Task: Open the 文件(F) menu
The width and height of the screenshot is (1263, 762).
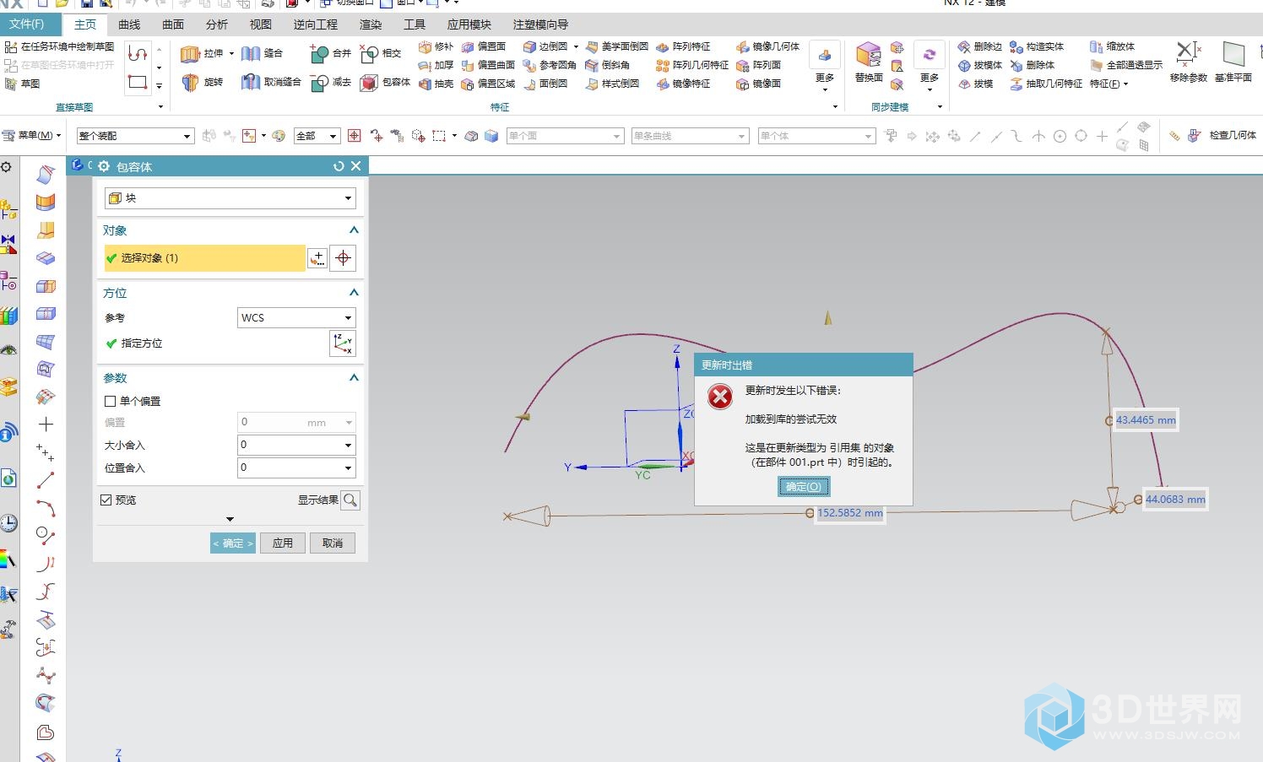Action: pos(32,24)
